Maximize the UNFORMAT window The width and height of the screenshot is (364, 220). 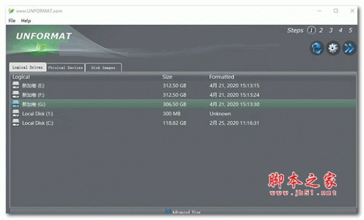click(x=335, y=11)
